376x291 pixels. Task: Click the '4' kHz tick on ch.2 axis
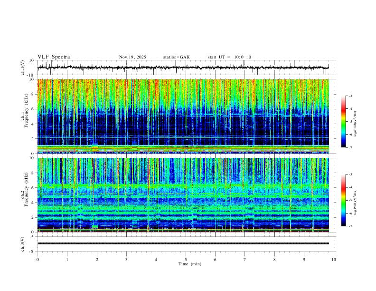pos(32,203)
